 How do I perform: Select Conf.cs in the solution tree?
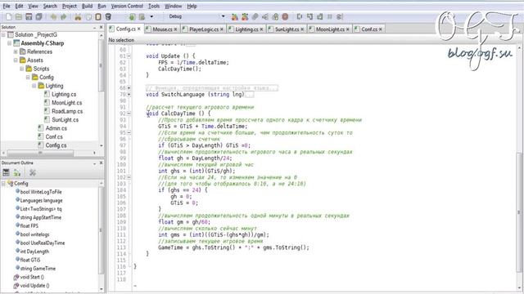(x=54, y=136)
